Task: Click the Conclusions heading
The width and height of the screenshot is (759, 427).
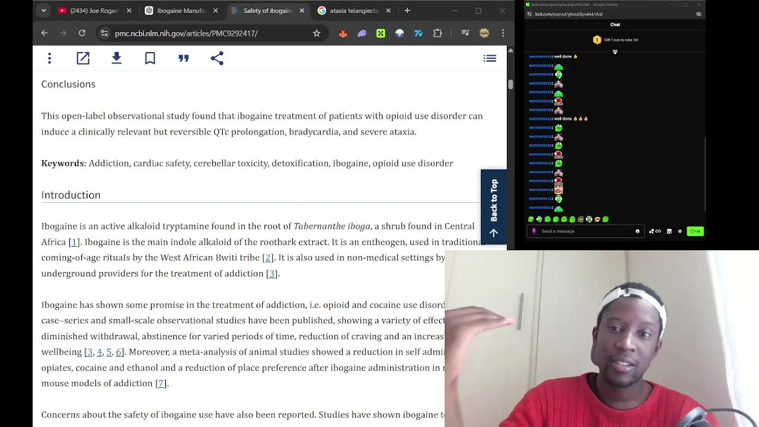Action: [x=68, y=84]
